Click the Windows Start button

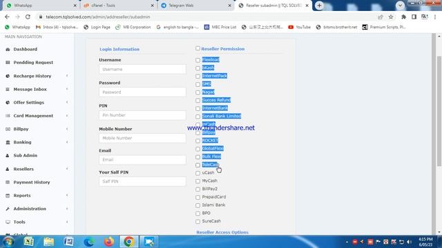[8, 242]
